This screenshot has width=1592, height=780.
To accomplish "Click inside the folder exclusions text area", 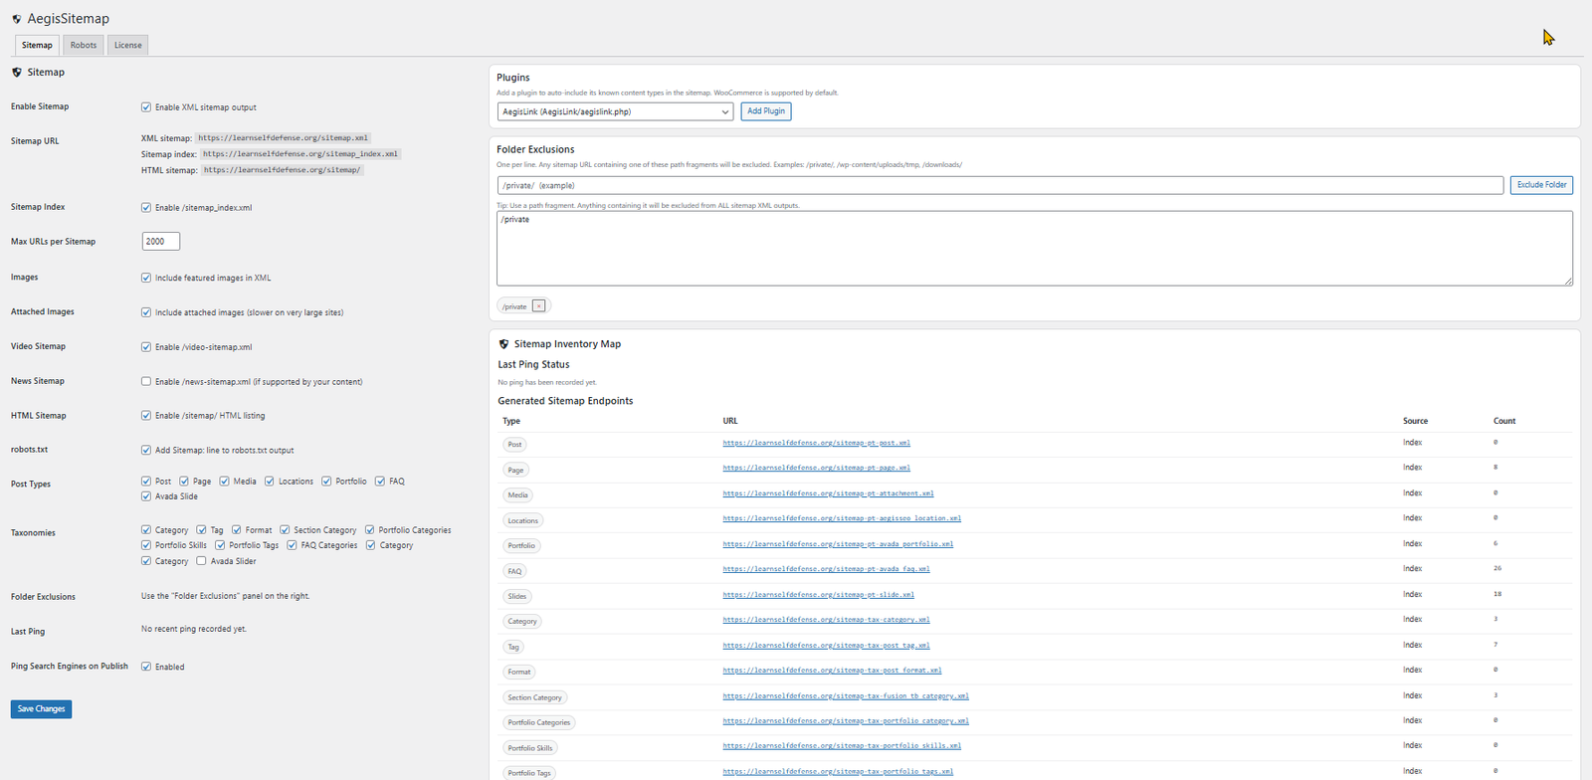I will point(1034,249).
